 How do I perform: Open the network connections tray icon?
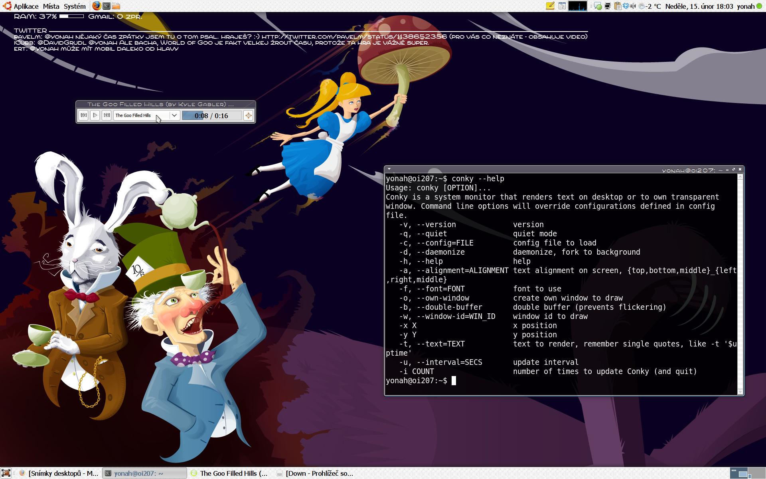pos(608,6)
